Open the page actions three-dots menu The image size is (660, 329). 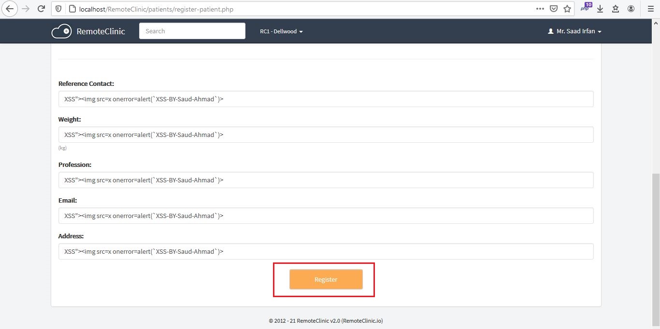click(x=540, y=9)
